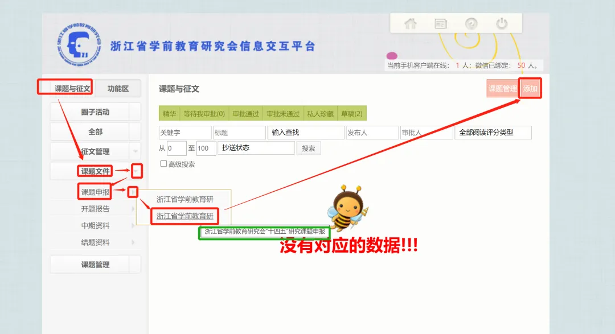Open the 抄送状态 dropdown
This screenshot has width=615, height=334.
click(x=256, y=148)
